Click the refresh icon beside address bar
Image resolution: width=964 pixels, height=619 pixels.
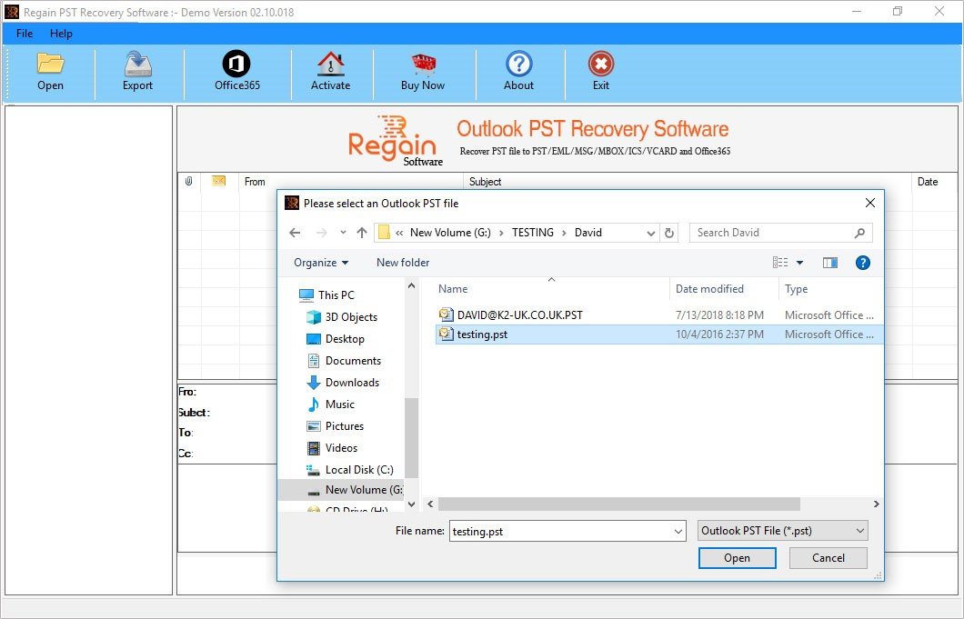pyautogui.click(x=669, y=233)
